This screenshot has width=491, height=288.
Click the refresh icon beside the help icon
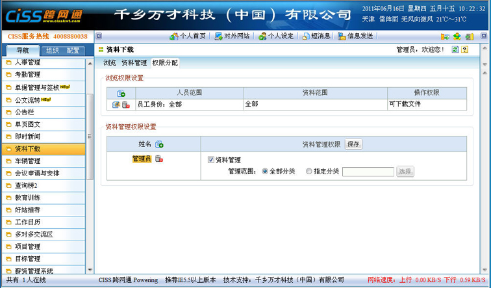coord(455,49)
